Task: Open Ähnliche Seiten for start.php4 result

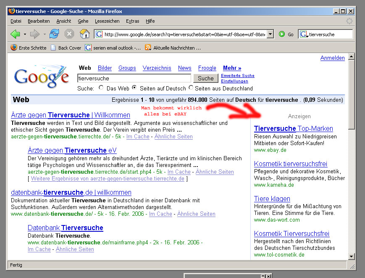Action: point(215,172)
